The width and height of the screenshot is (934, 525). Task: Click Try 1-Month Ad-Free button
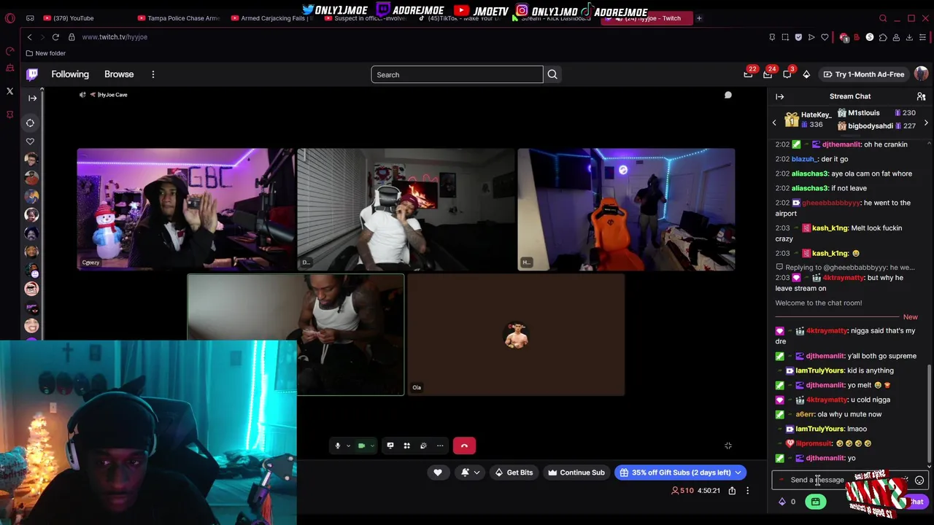863,74
